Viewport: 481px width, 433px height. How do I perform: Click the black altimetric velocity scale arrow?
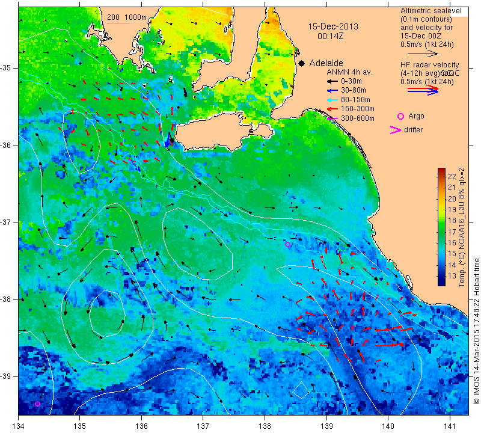point(423,54)
